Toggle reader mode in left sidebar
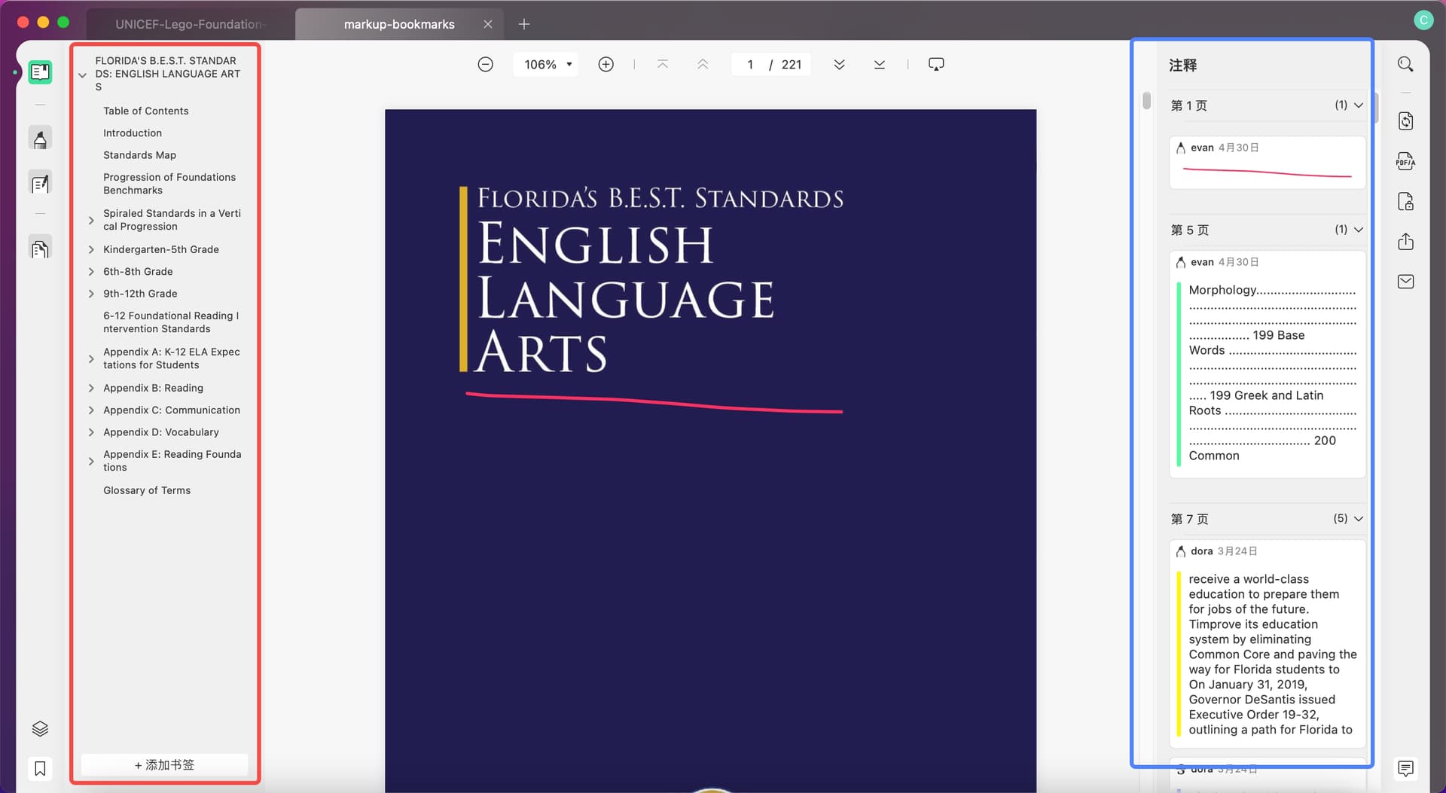Viewport: 1446px width, 793px height. point(40,72)
